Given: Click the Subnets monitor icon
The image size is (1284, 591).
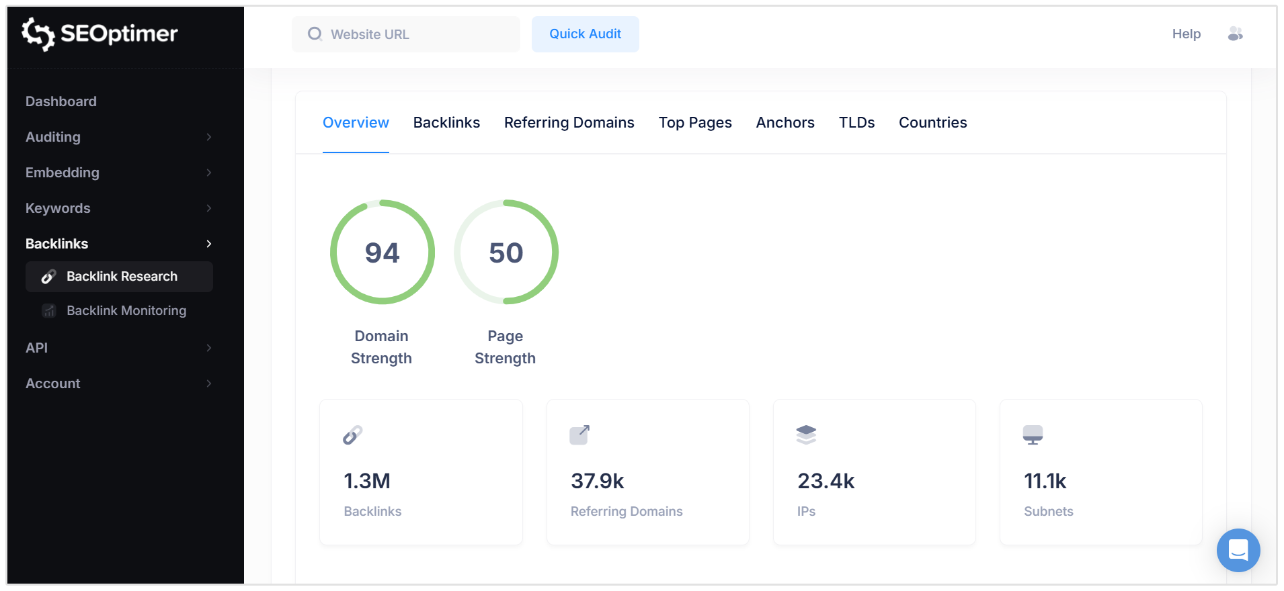Looking at the screenshot, I should point(1033,435).
